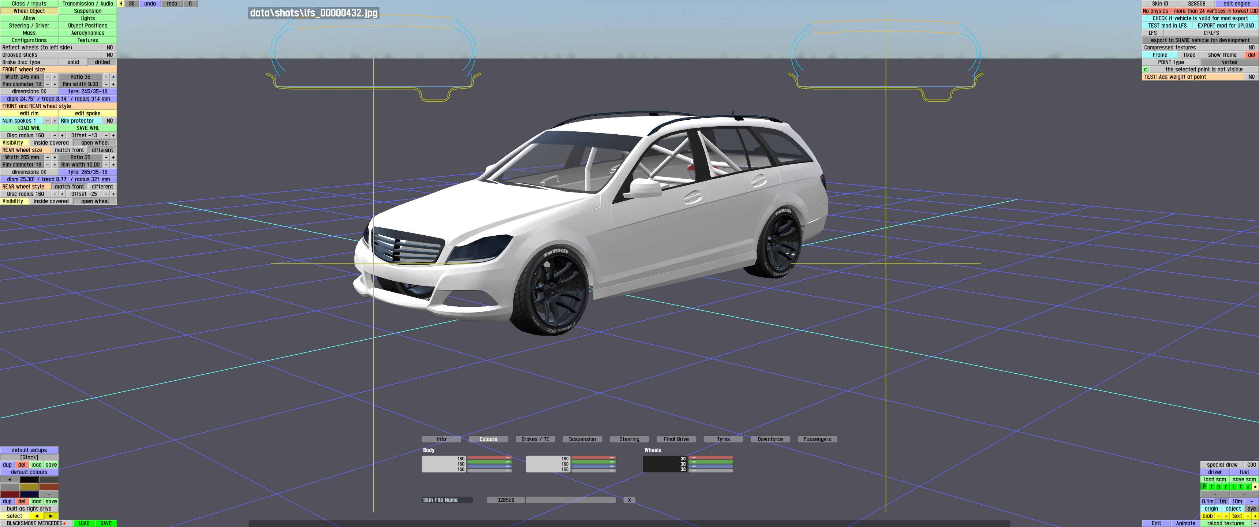Toggle Reflect wheels to left side

click(x=109, y=48)
